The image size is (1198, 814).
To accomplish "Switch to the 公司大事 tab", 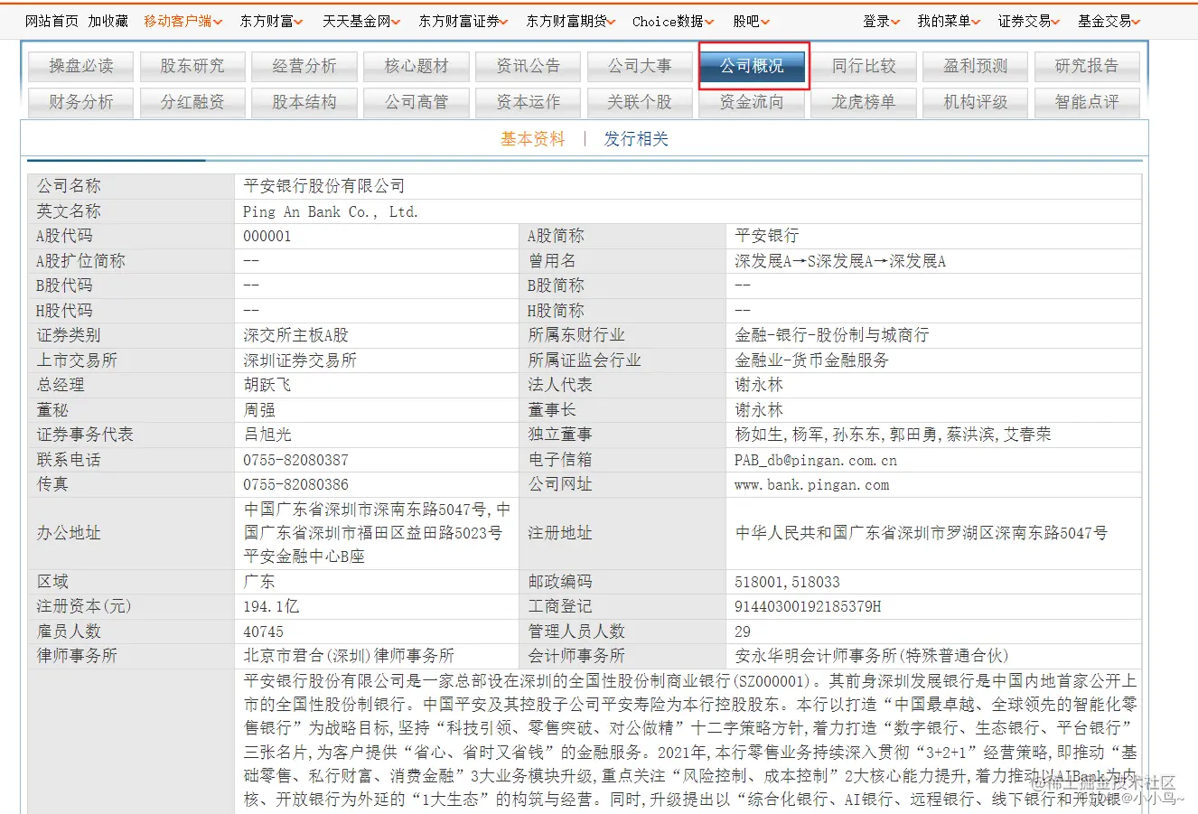I will click(x=640, y=66).
